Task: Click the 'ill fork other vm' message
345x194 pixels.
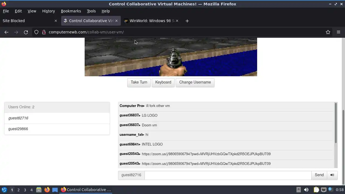Action: coord(158,106)
